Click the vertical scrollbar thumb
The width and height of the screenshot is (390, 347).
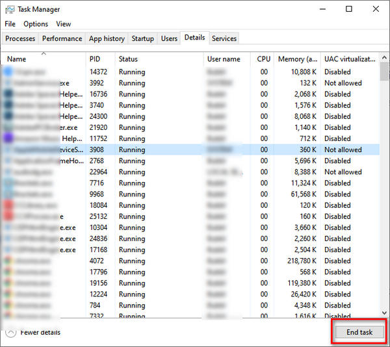coord(384,71)
